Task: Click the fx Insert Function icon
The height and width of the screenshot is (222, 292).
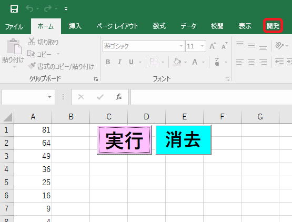Action: [x=118, y=97]
